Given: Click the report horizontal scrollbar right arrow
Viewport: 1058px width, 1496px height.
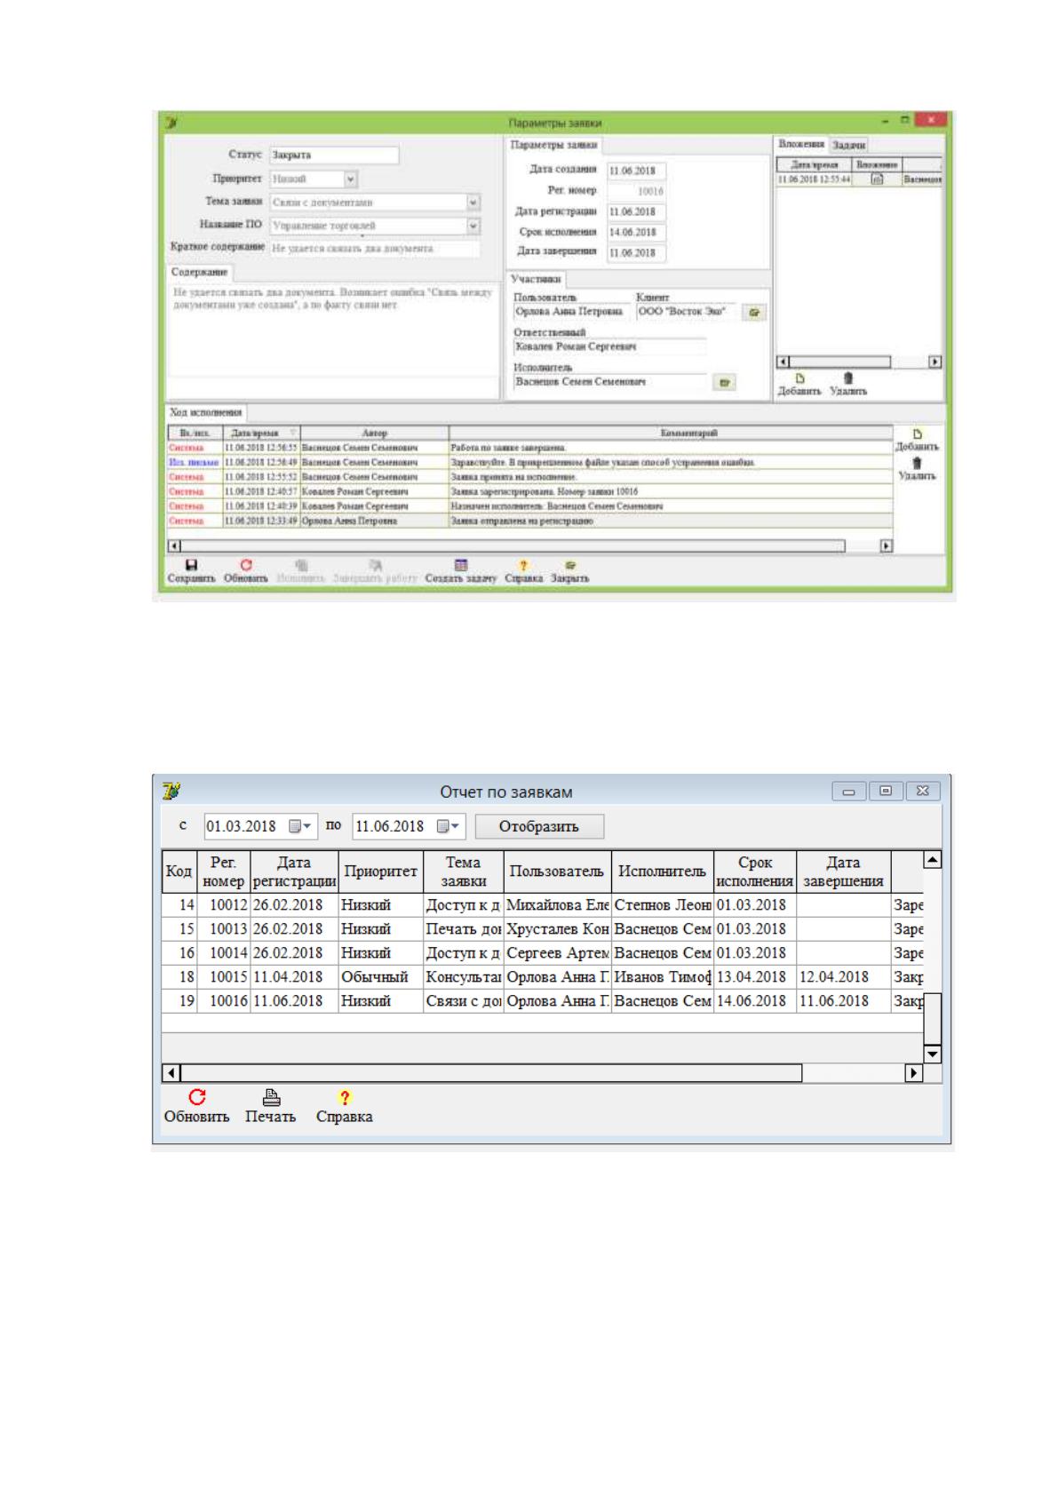Looking at the screenshot, I should point(913,1073).
